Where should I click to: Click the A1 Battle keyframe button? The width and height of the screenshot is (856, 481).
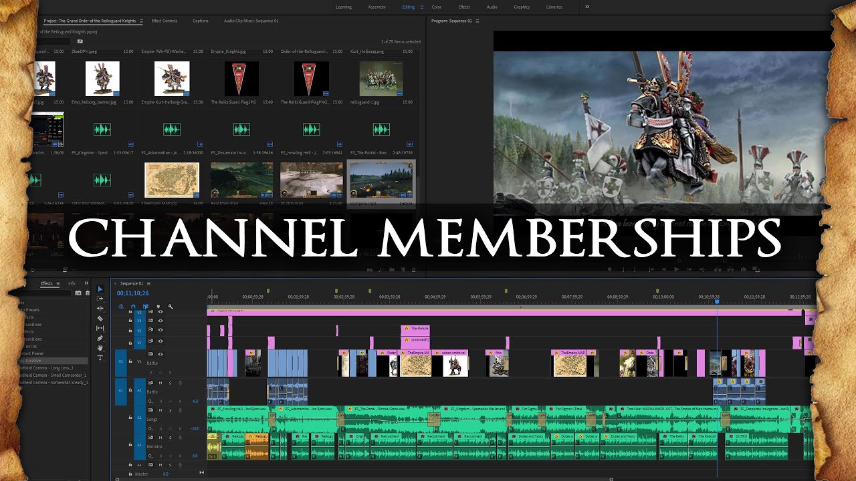point(150,401)
